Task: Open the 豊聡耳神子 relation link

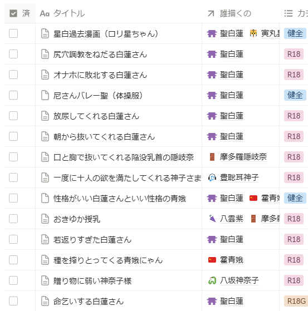Action: point(239,177)
